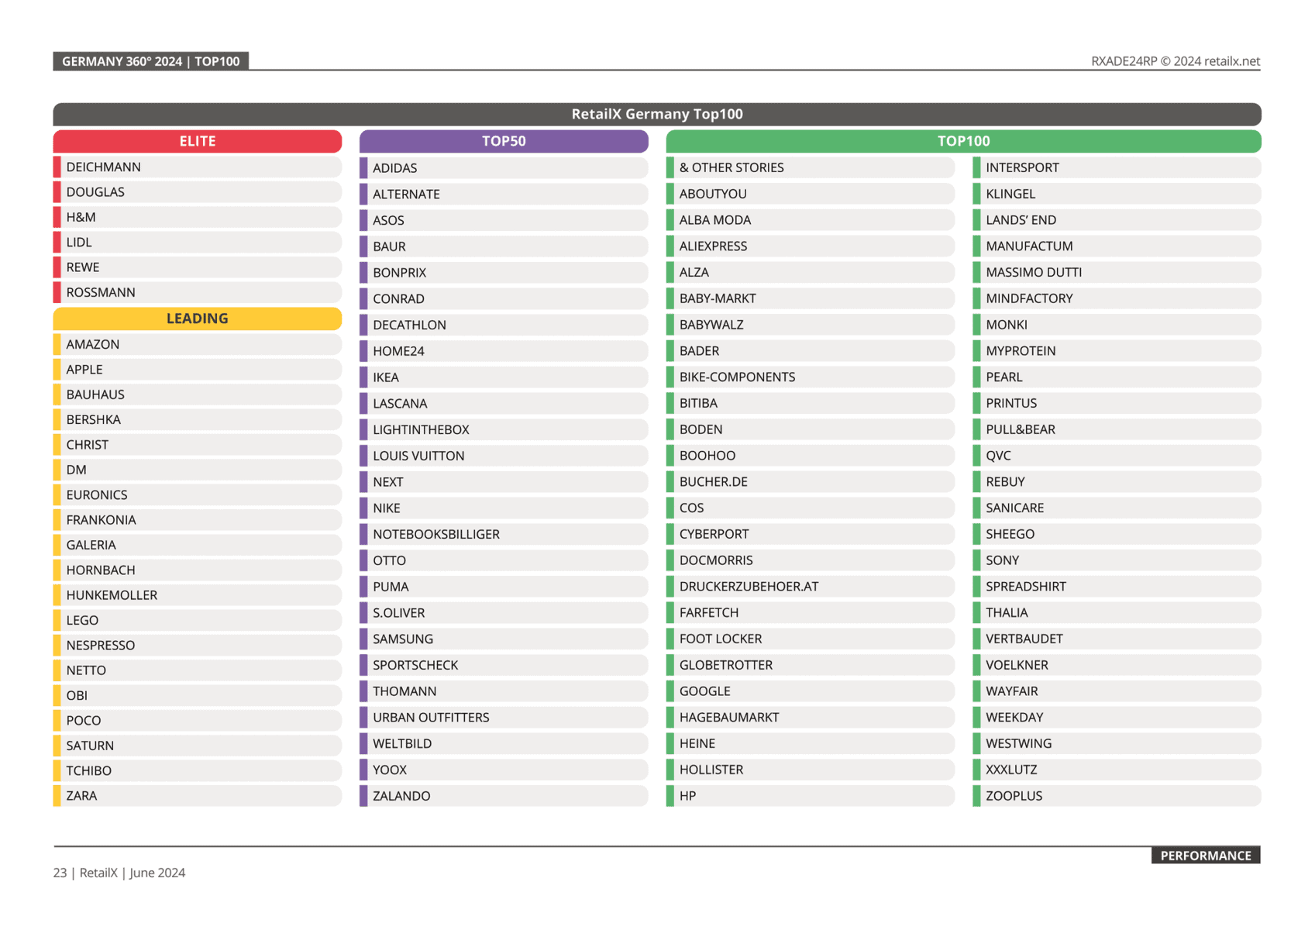
Task: Select ZARA in the Leading list
Action: (198, 796)
